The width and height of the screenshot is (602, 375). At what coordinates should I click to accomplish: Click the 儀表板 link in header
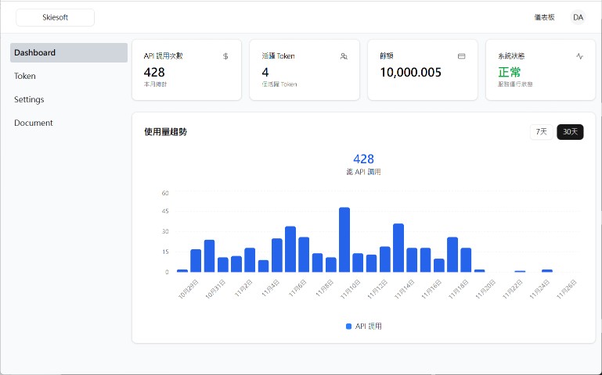pos(544,17)
